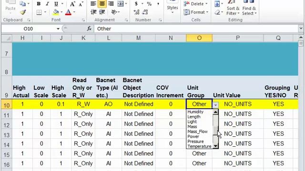Apply cell borders icon
The width and height of the screenshot is (305, 171).
[39, 12]
